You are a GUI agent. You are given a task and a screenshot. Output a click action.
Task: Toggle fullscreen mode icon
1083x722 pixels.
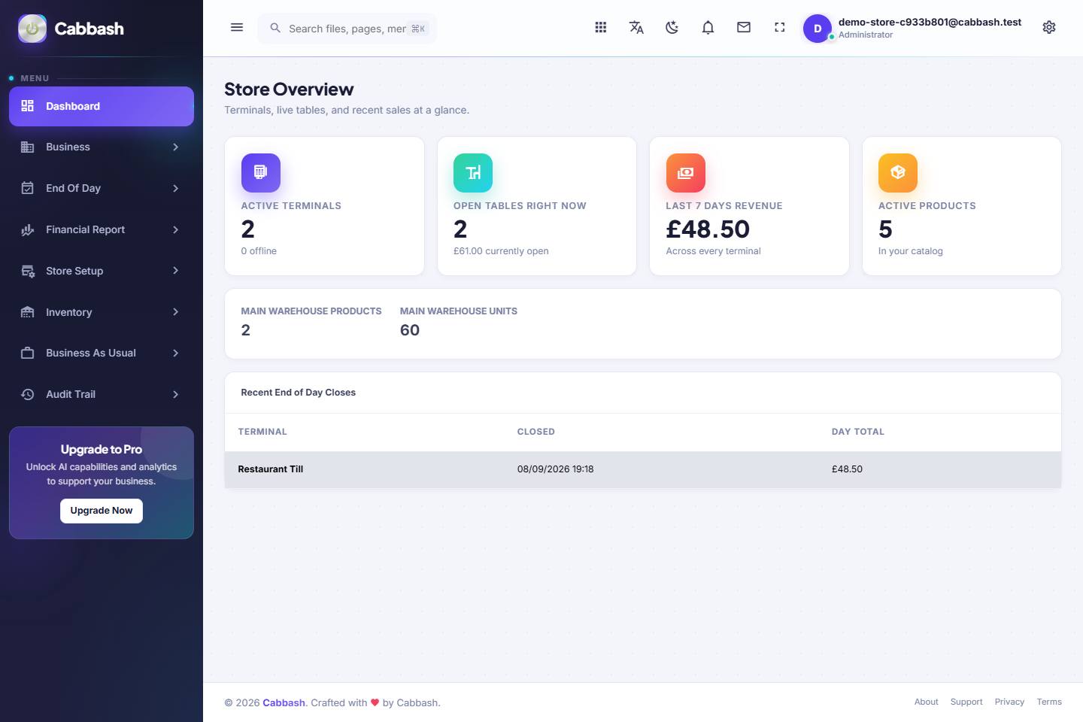click(780, 28)
